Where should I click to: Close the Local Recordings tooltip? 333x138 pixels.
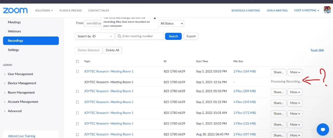coord(155,18)
